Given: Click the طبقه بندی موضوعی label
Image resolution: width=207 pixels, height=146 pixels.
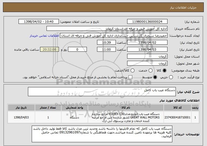Looking at the screenshot, I should tap(185, 71).
